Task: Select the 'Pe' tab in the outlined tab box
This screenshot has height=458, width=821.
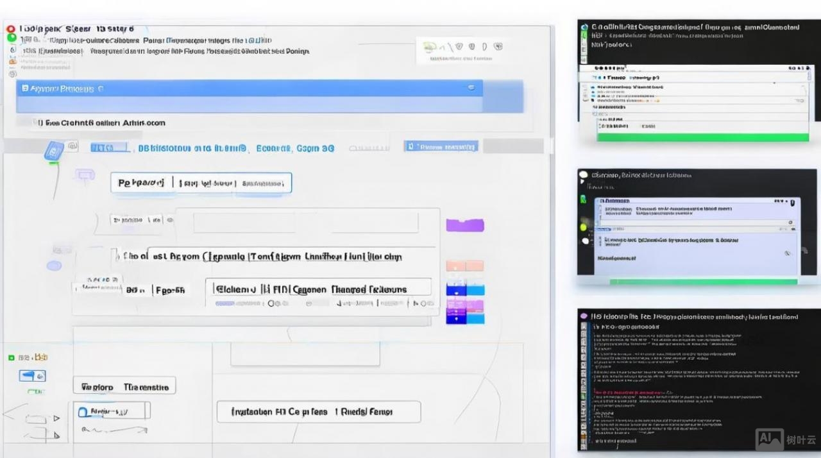Action: pyautogui.click(x=141, y=183)
